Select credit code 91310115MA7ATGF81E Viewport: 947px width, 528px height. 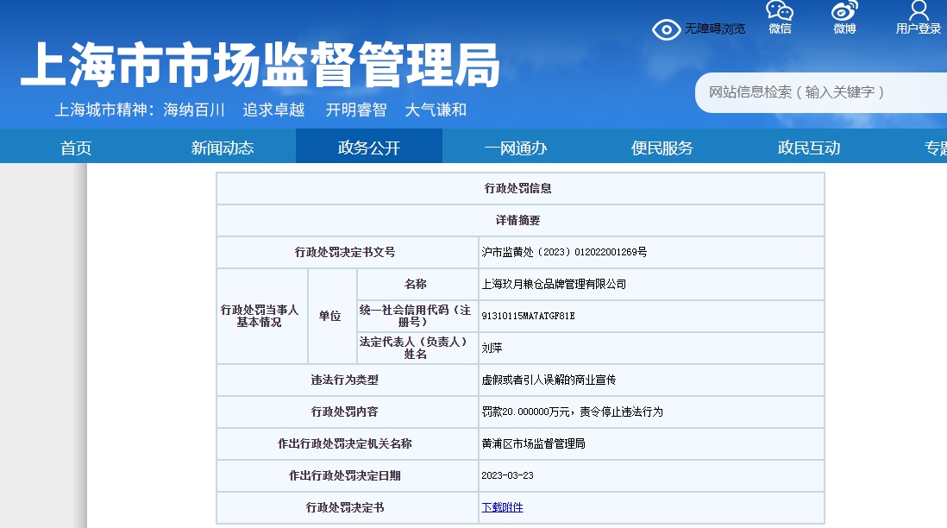pos(528,316)
